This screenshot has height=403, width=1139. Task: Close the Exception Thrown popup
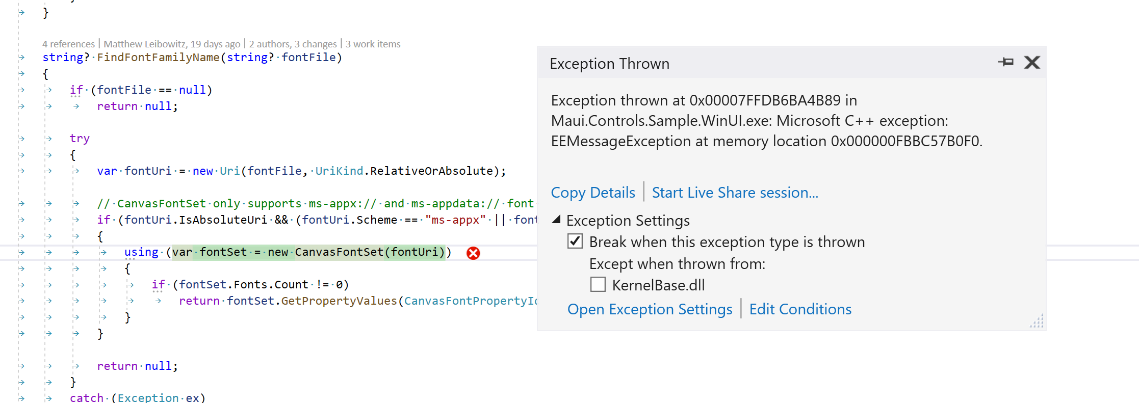click(x=1032, y=62)
